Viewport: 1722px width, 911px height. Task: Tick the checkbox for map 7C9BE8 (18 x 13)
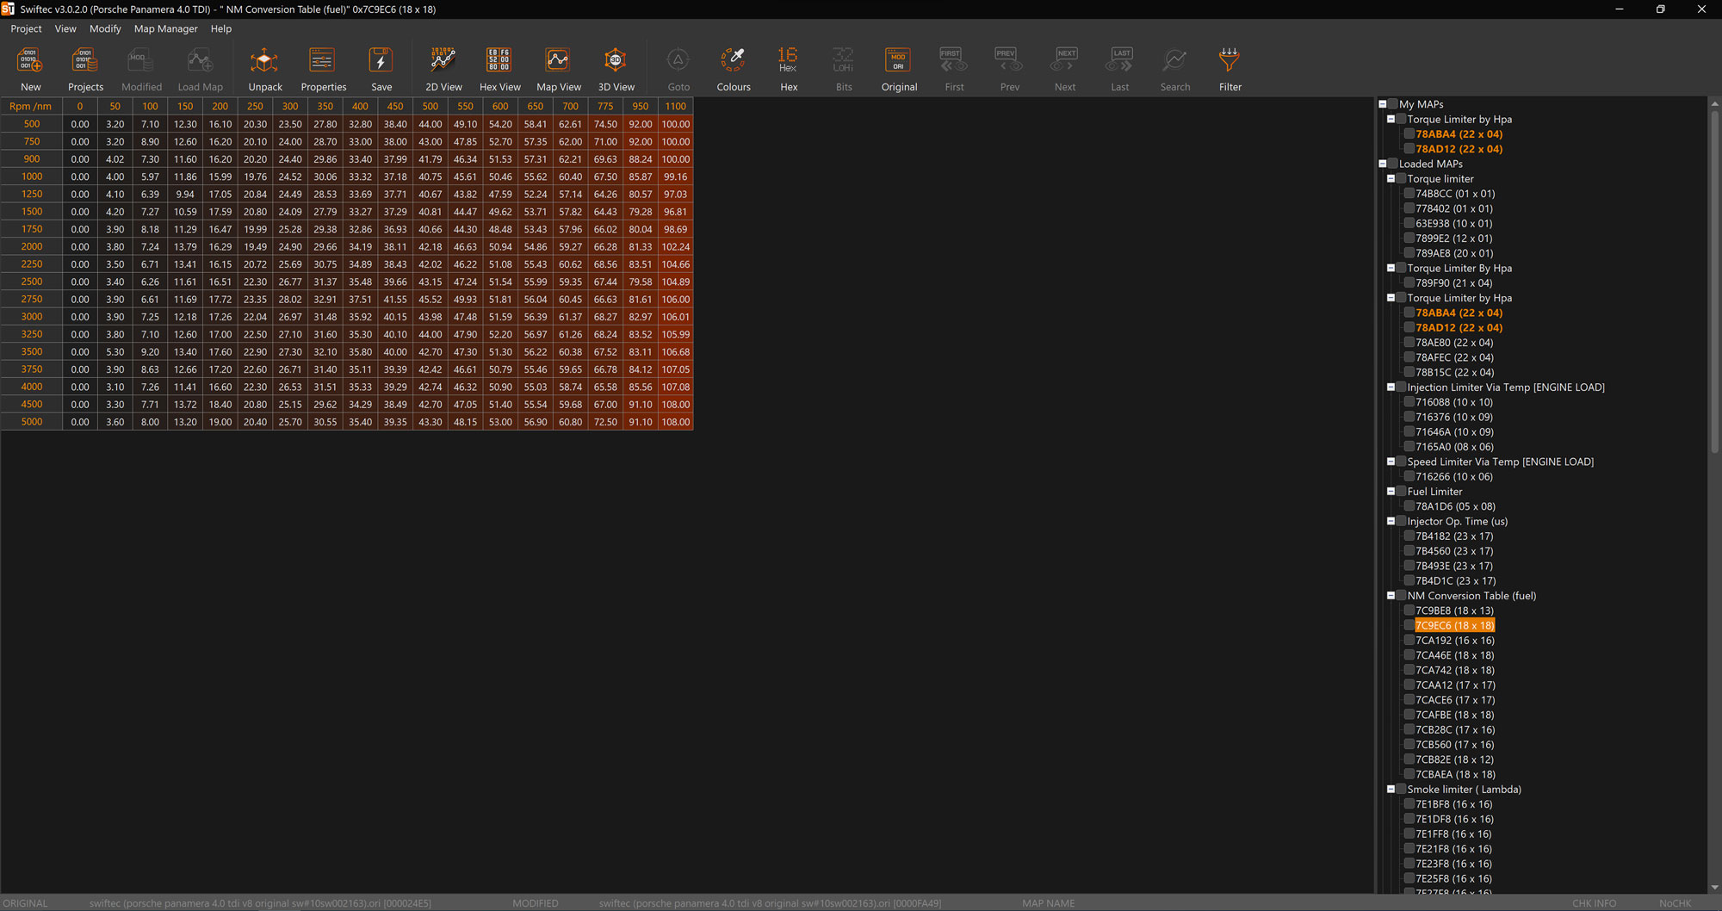[x=1409, y=610]
